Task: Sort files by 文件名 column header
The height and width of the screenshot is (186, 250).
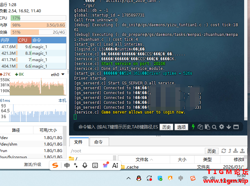Action: tap(144, 159)
